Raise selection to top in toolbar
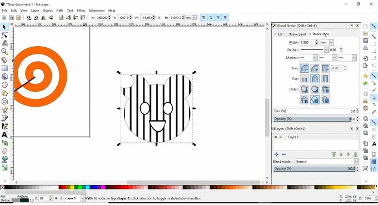 83,18
